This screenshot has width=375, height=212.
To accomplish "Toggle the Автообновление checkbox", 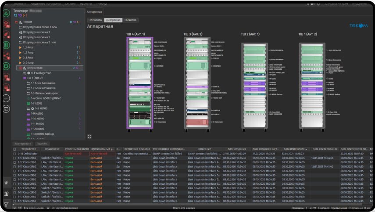I will point(54,208).
